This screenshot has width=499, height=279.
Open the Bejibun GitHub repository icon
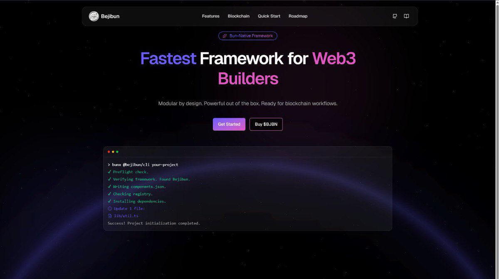[394, 16]
